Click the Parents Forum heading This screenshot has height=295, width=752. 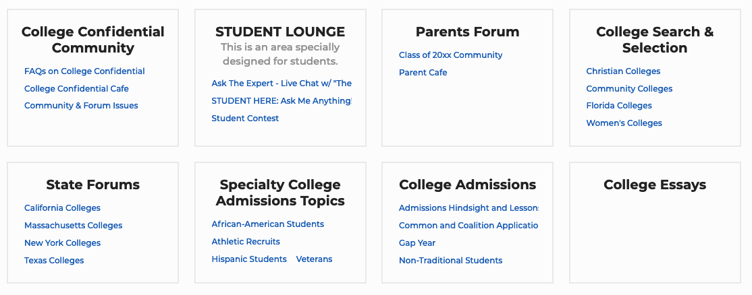467,32
